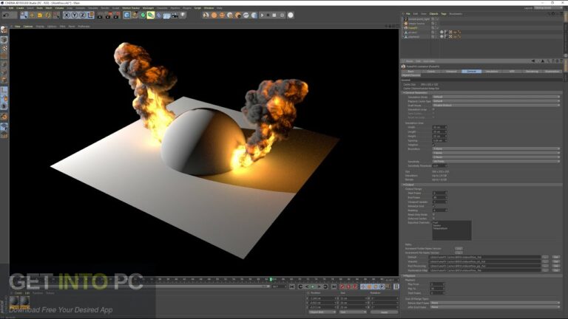568x319 pixels.
Task: Toggle Read Only Mode checkbox
Action: (x=433, y=214)
